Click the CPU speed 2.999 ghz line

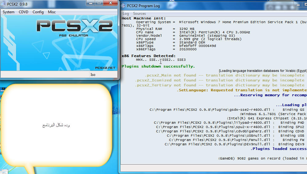click(x=189, y=39)
